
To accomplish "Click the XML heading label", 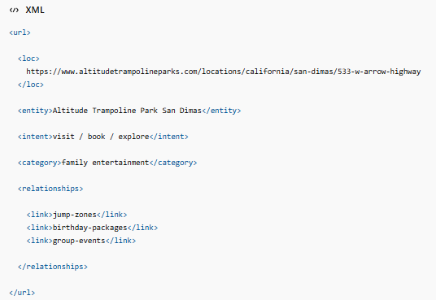I will 35,10.
